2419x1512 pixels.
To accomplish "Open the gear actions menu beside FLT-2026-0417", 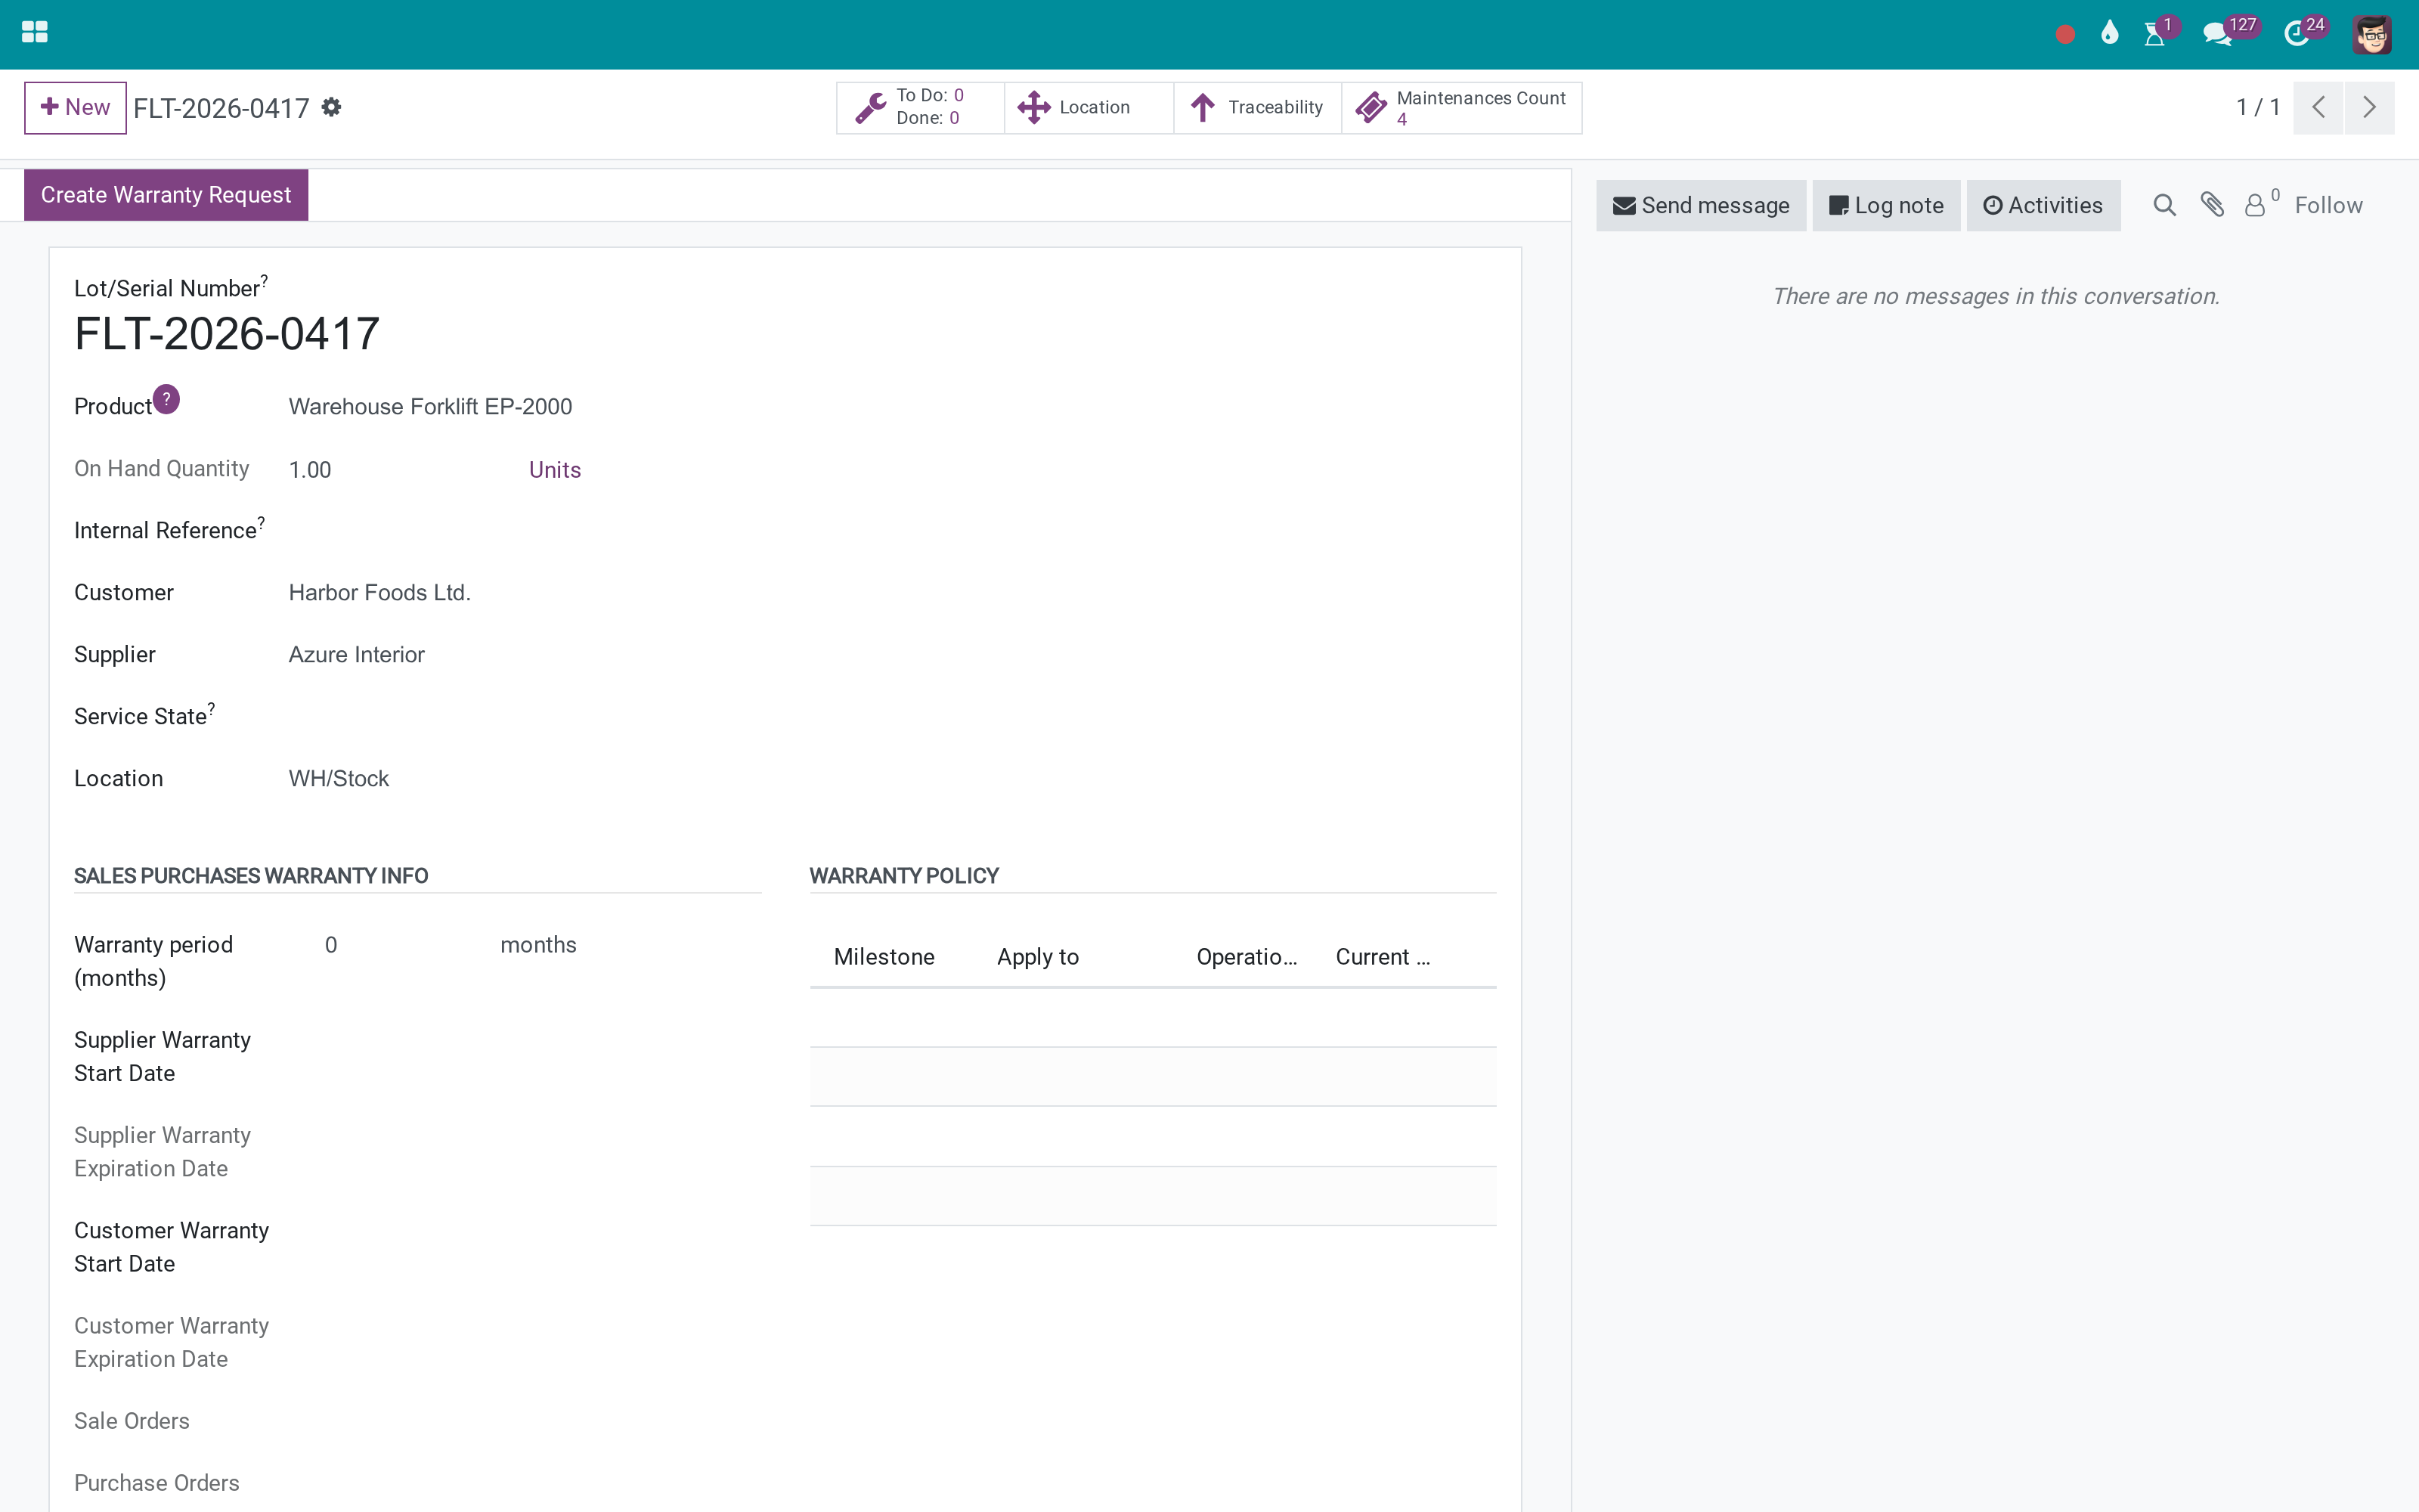I will point(332,107).
